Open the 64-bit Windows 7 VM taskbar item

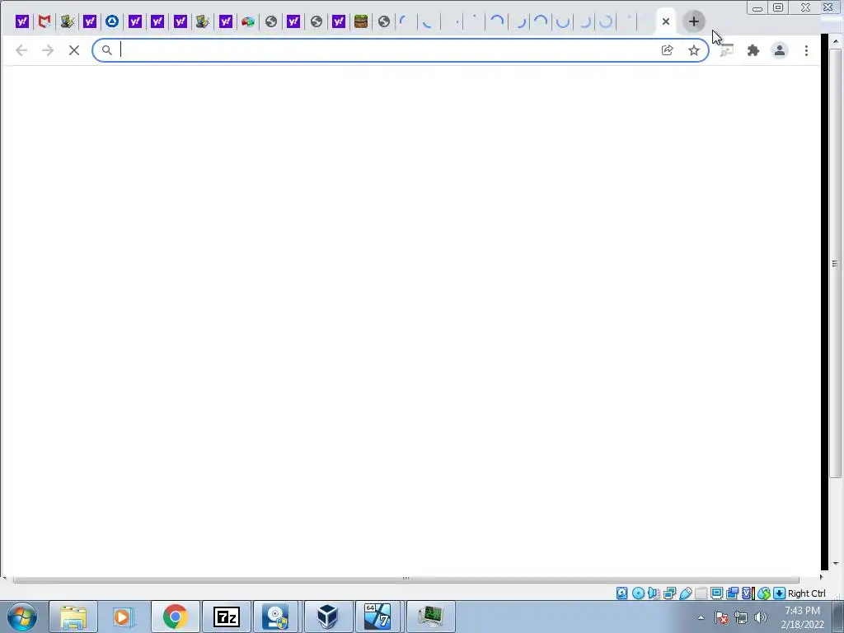[x=378, y=617]
